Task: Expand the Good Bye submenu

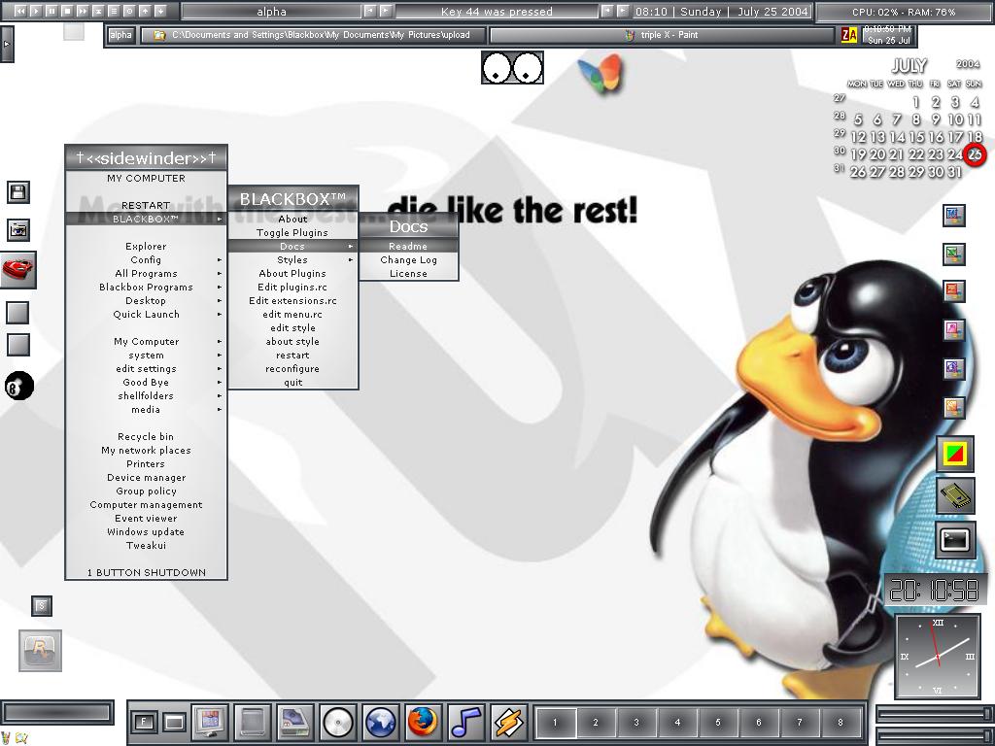Action: click(146, 383)
